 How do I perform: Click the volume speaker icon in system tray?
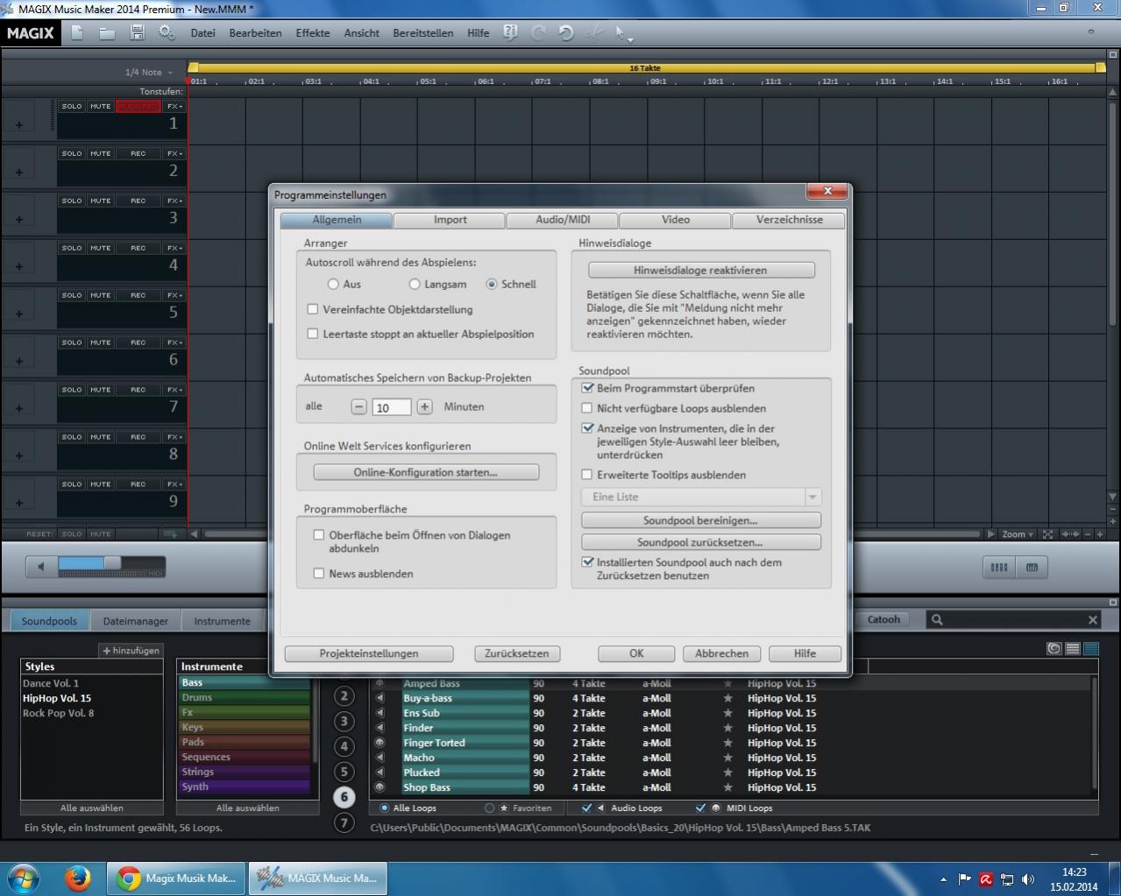click(x=1027, y=878)
